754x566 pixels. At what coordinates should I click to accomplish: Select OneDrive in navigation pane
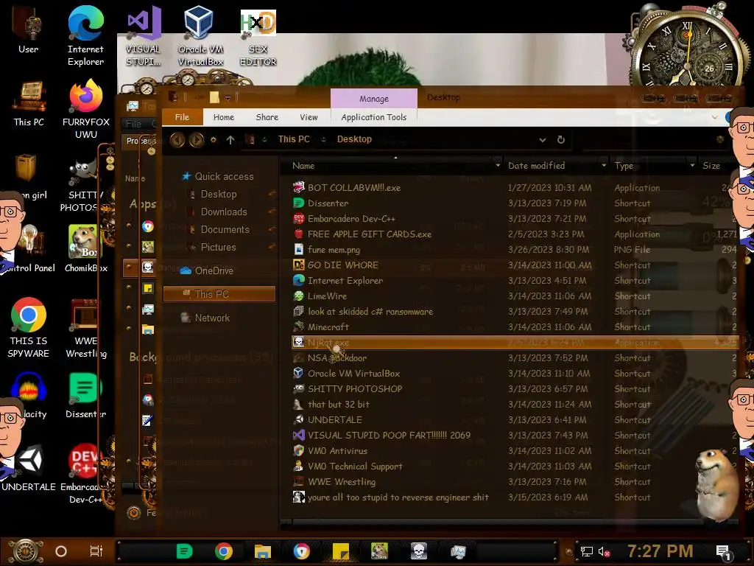click(x=214, y=271)
